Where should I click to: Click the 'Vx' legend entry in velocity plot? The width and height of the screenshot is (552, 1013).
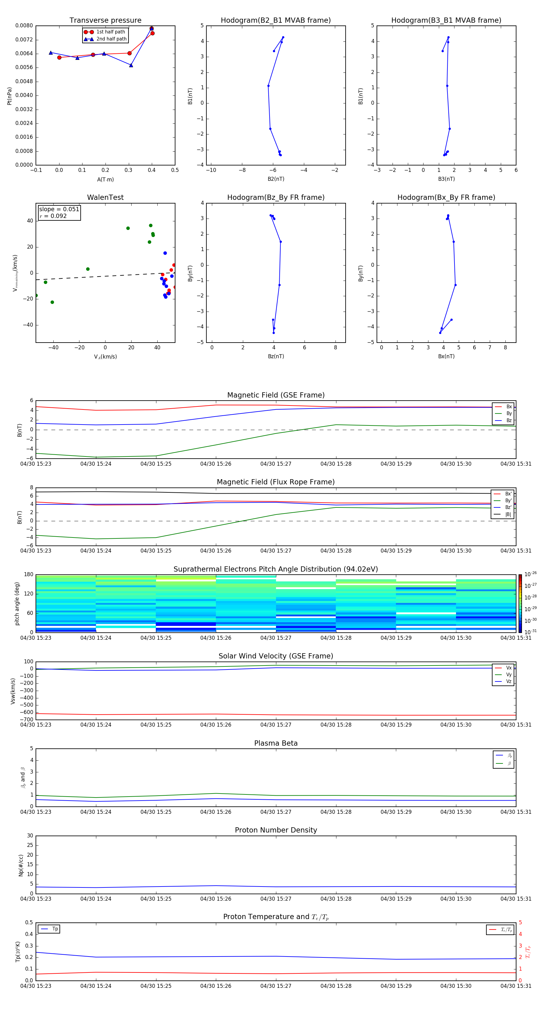[503, 668]
